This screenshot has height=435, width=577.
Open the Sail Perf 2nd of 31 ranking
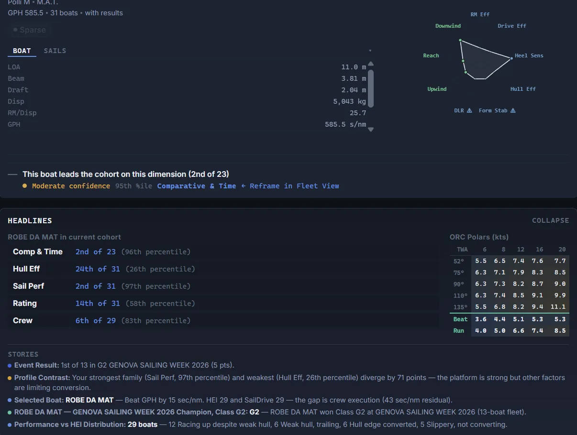pyautogui.click(x=96, y=286)
